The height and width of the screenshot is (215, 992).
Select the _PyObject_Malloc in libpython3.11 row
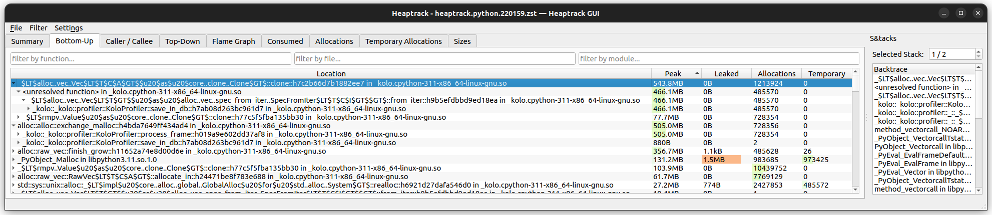click(x=431, y=160)
